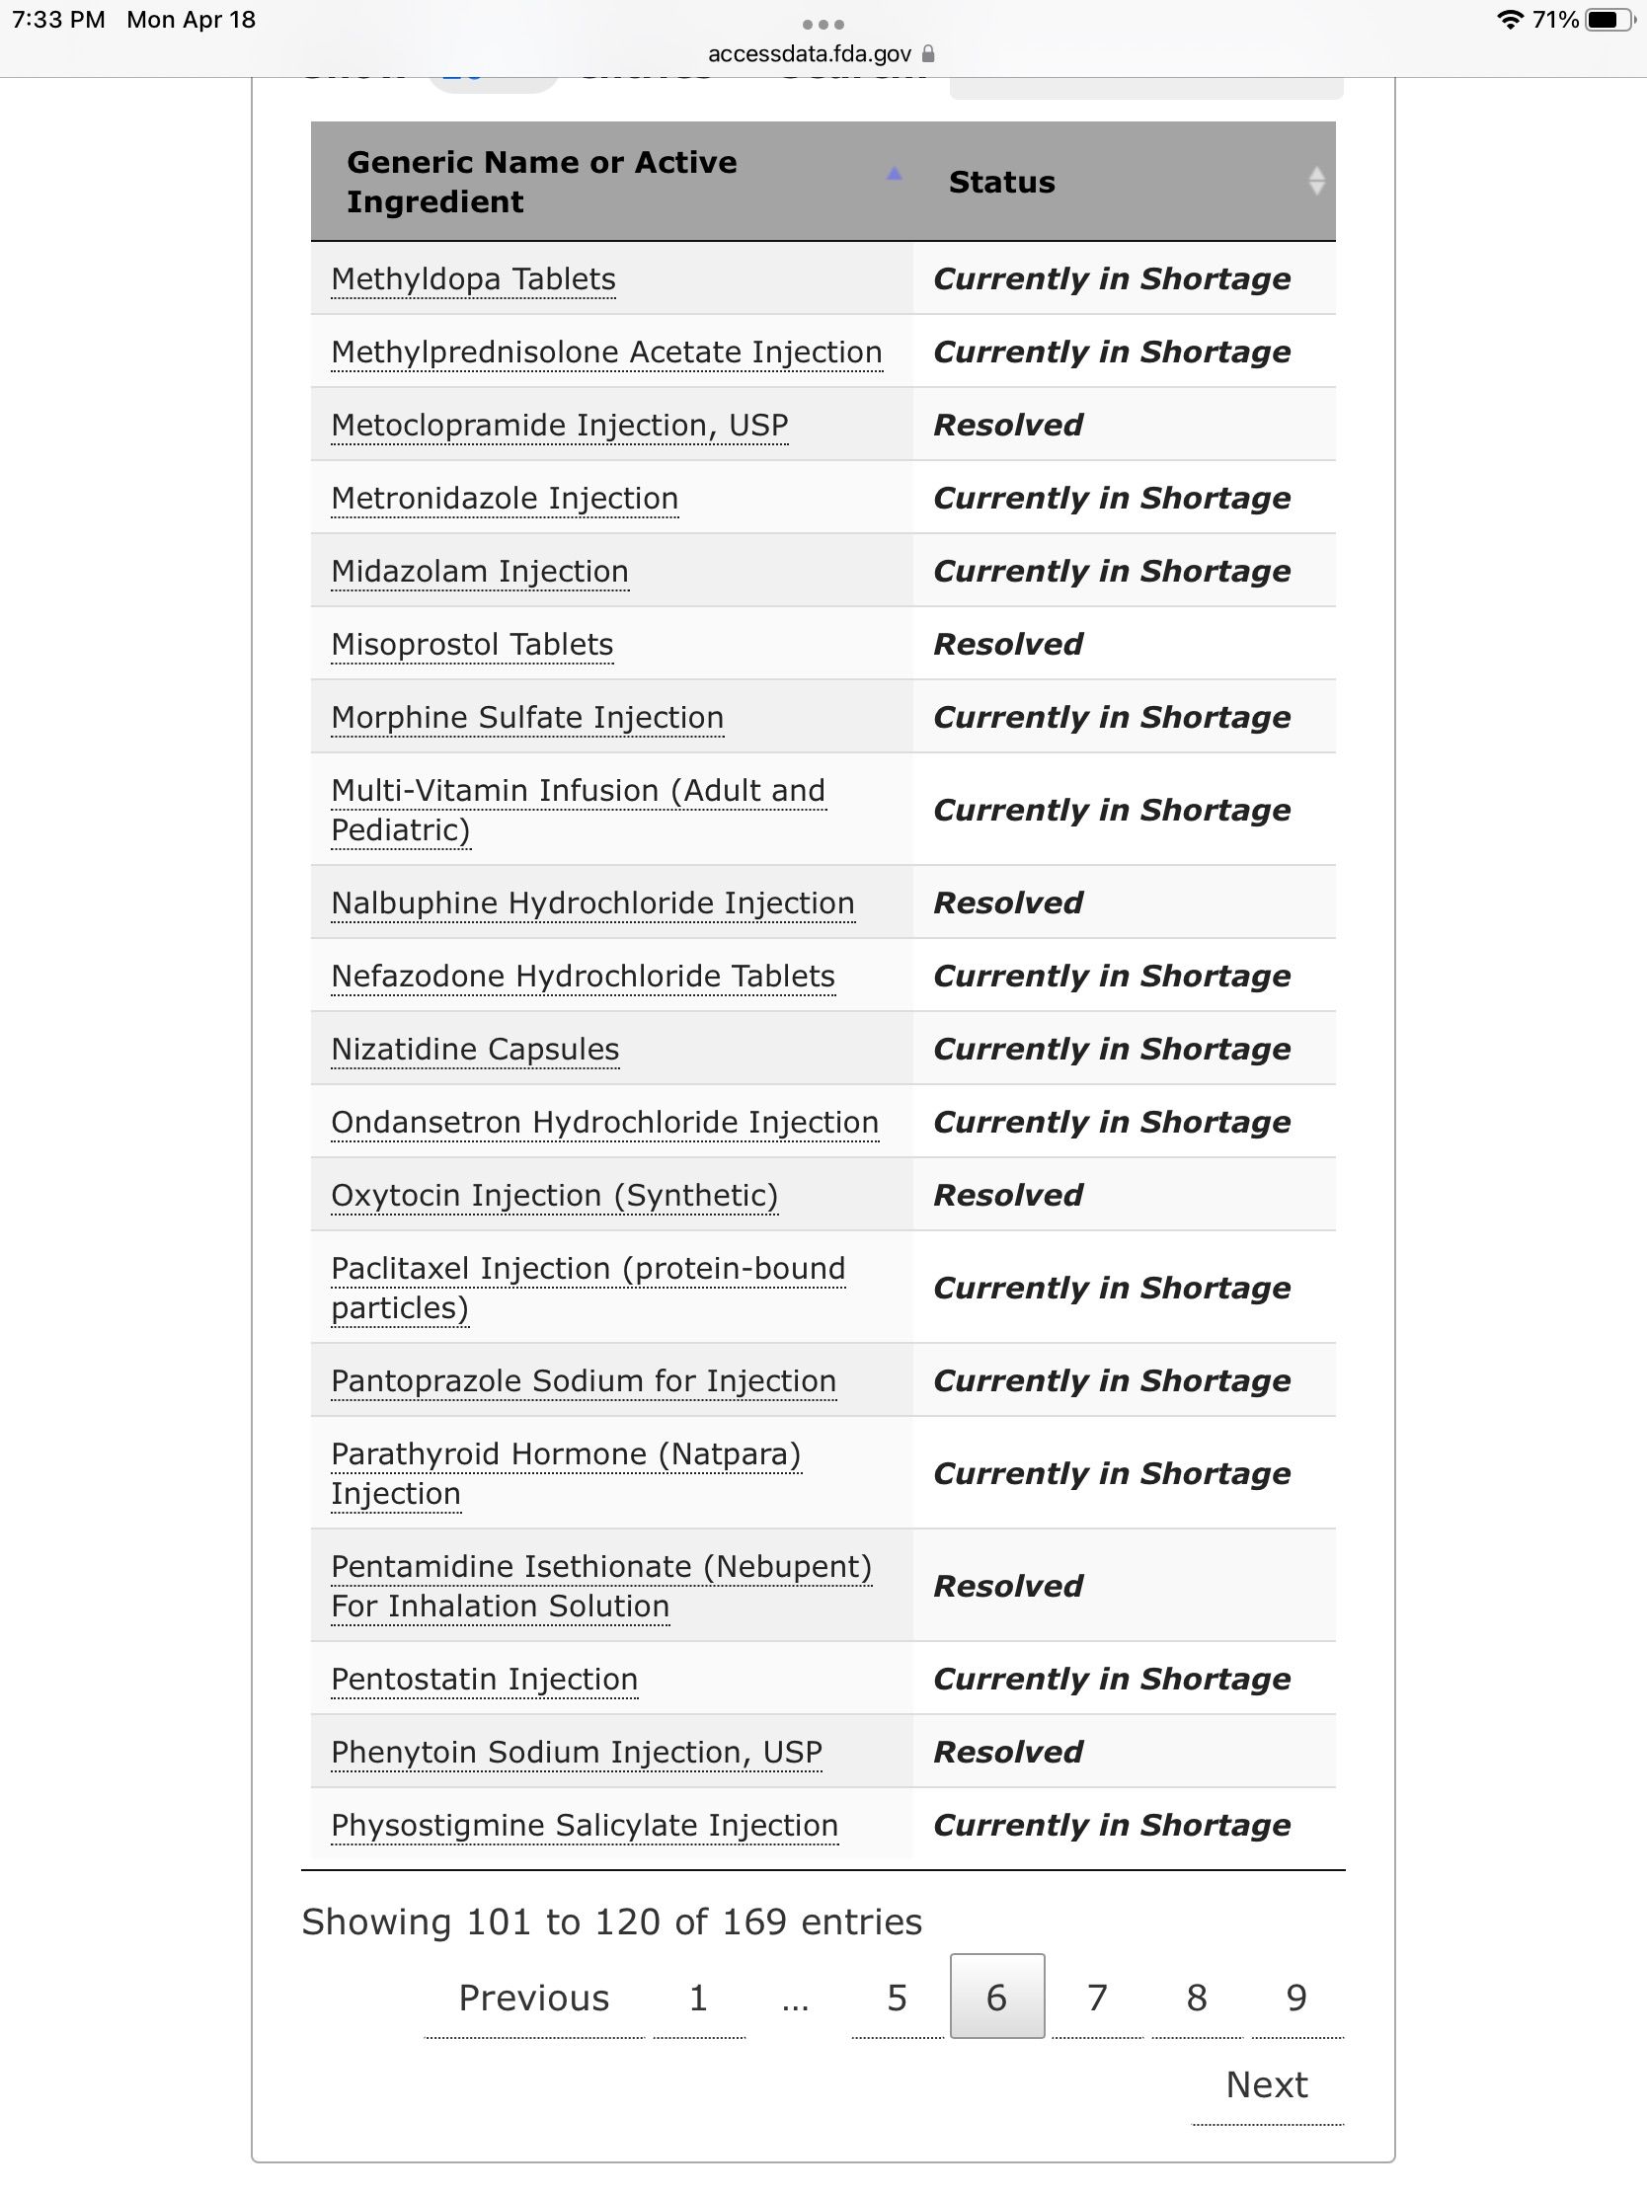Tap the lock icon in address bar

(928, 53)
